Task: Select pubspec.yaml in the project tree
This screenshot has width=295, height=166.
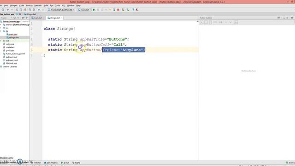Action: (12, 60)
